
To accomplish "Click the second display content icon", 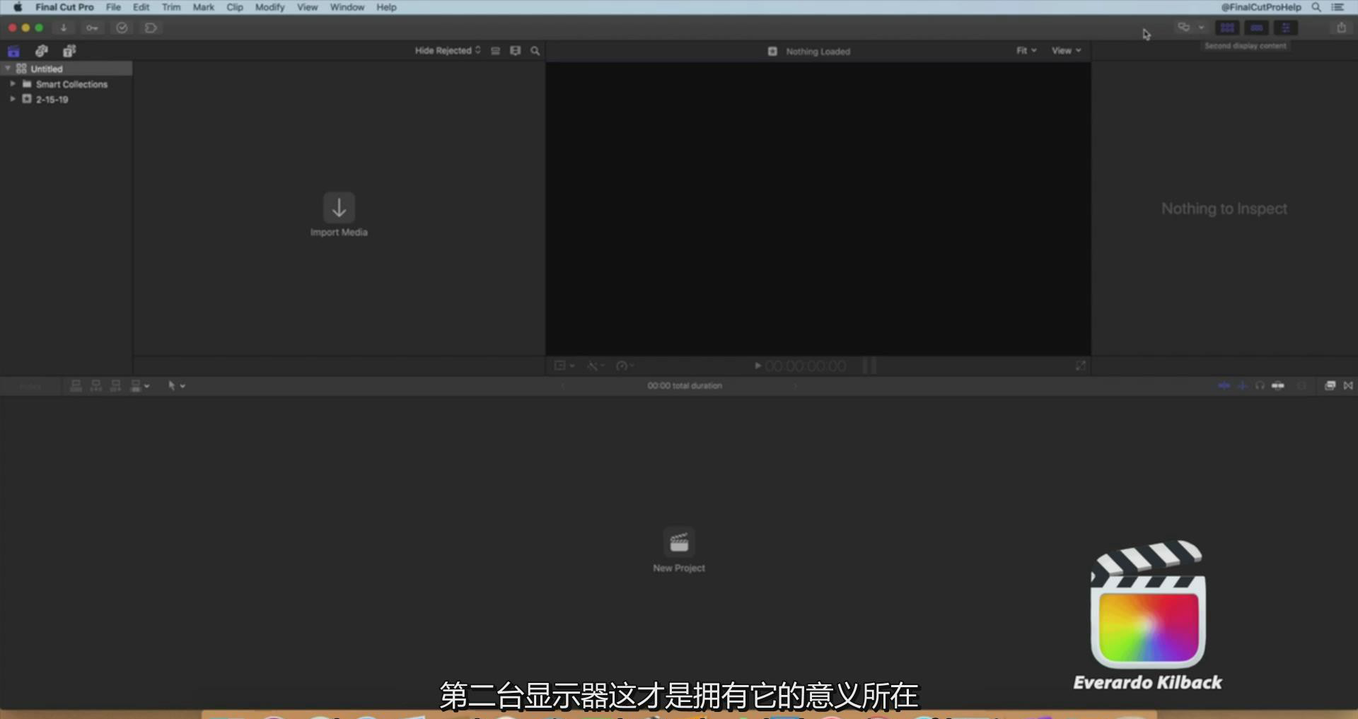I will (1183, 28).
